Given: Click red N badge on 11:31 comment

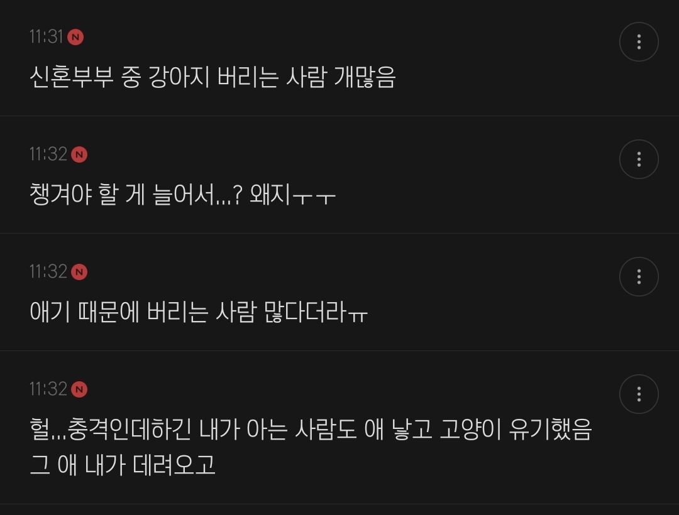Looking at the screenshot, I should pyautogui.click(x=75, y=37).
